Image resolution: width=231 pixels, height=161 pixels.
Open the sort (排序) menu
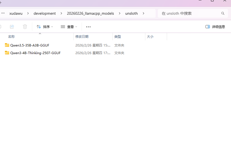tap(45, 27)
